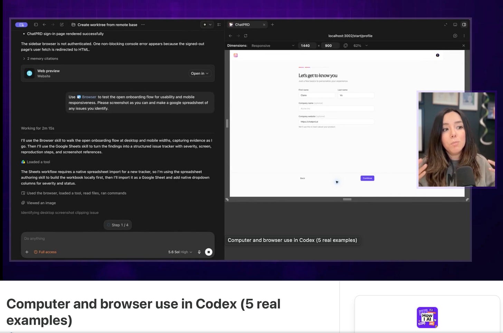
Task: Click the presenter webcam video thumbnail
Action: pos(457,140)
